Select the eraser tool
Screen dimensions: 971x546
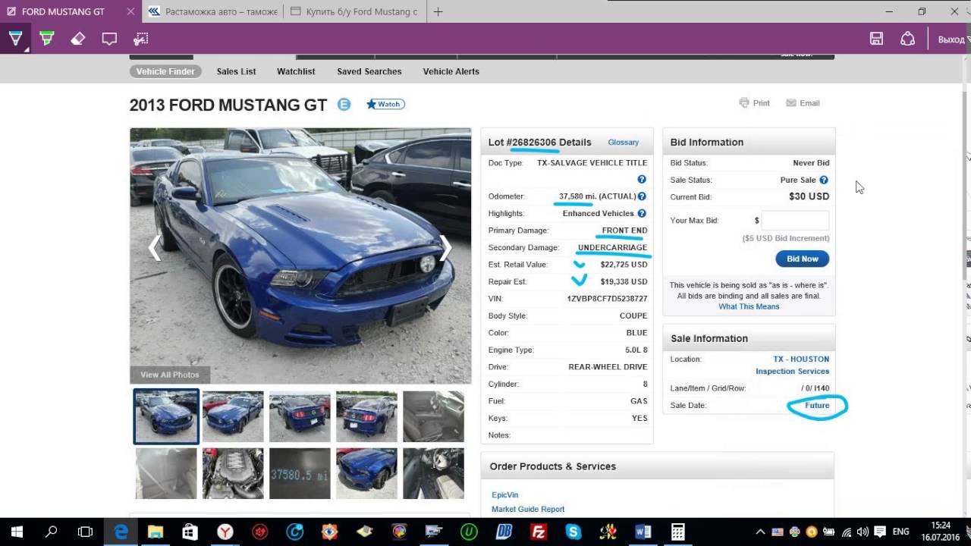[78, 39]
